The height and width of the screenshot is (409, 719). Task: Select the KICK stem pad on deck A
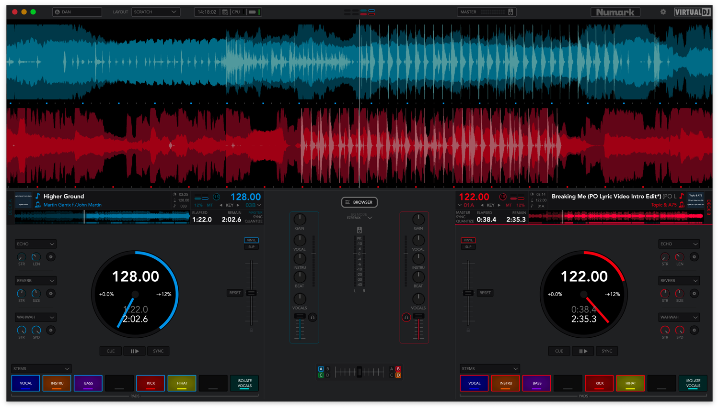(151, 383)
